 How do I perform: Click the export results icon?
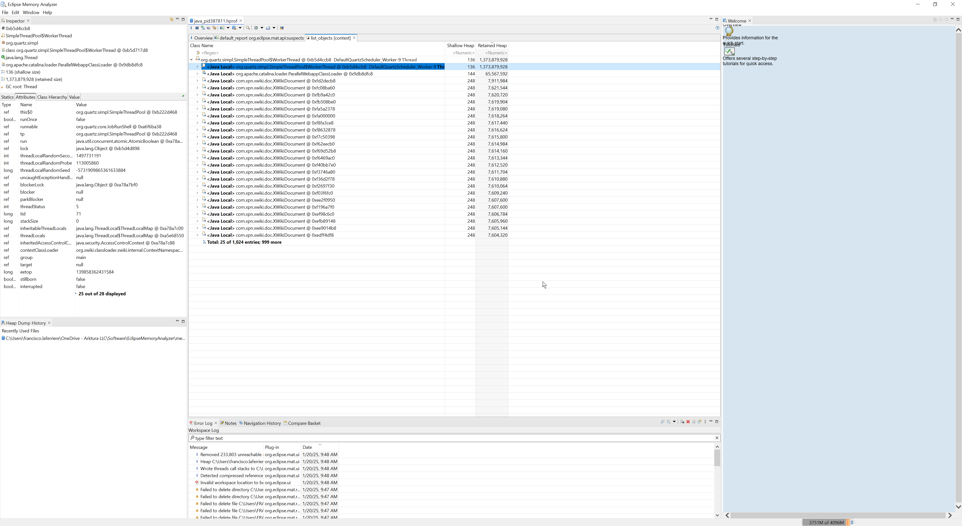coord(268,28)
